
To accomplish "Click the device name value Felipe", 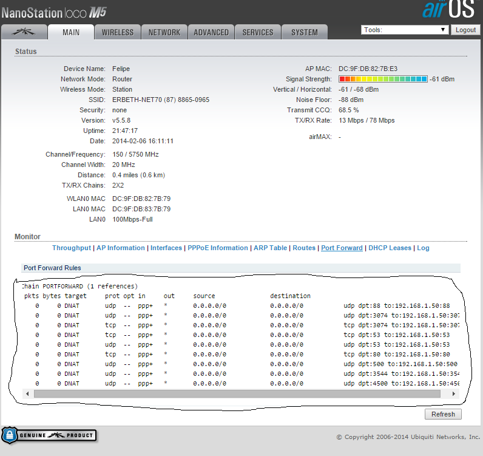I will [121, 69].
